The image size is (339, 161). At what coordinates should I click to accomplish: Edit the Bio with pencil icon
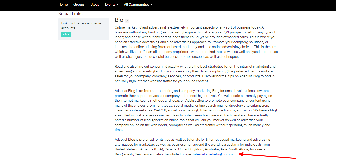[x=127, y=21]
